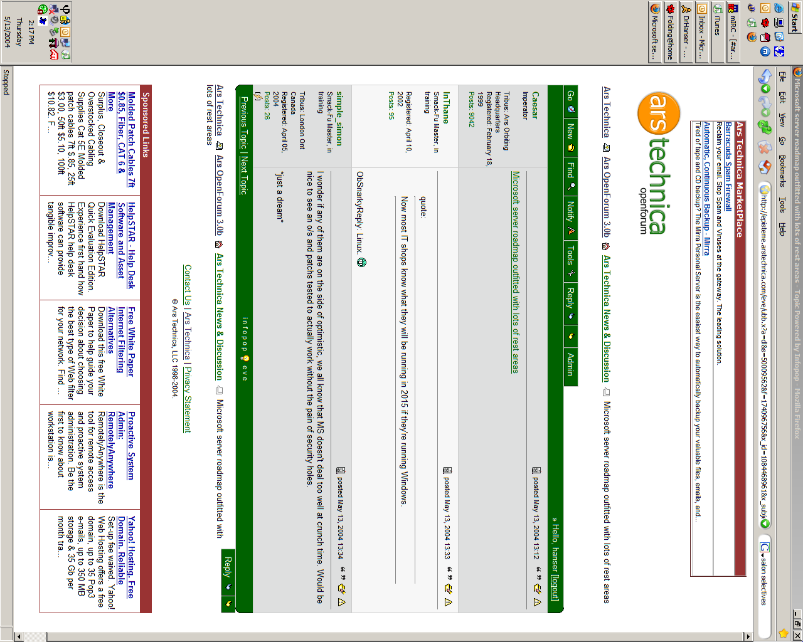The image size is (803, 642).
Task: Open the Firefox File menu
Action: 782,76
